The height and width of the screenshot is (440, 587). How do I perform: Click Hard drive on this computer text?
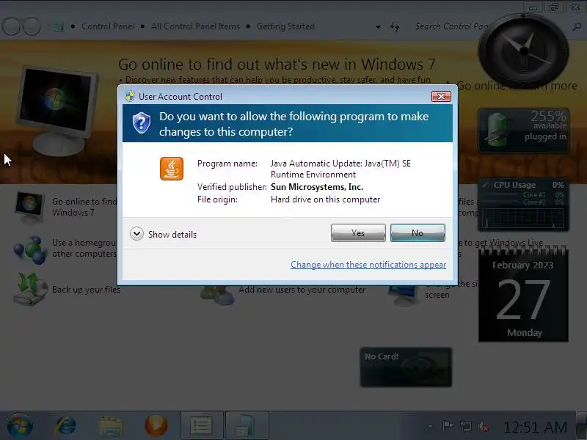325,199
